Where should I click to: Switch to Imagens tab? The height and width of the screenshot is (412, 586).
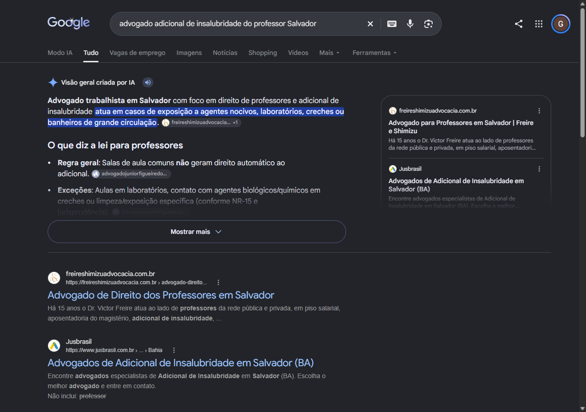coord(189,53)
